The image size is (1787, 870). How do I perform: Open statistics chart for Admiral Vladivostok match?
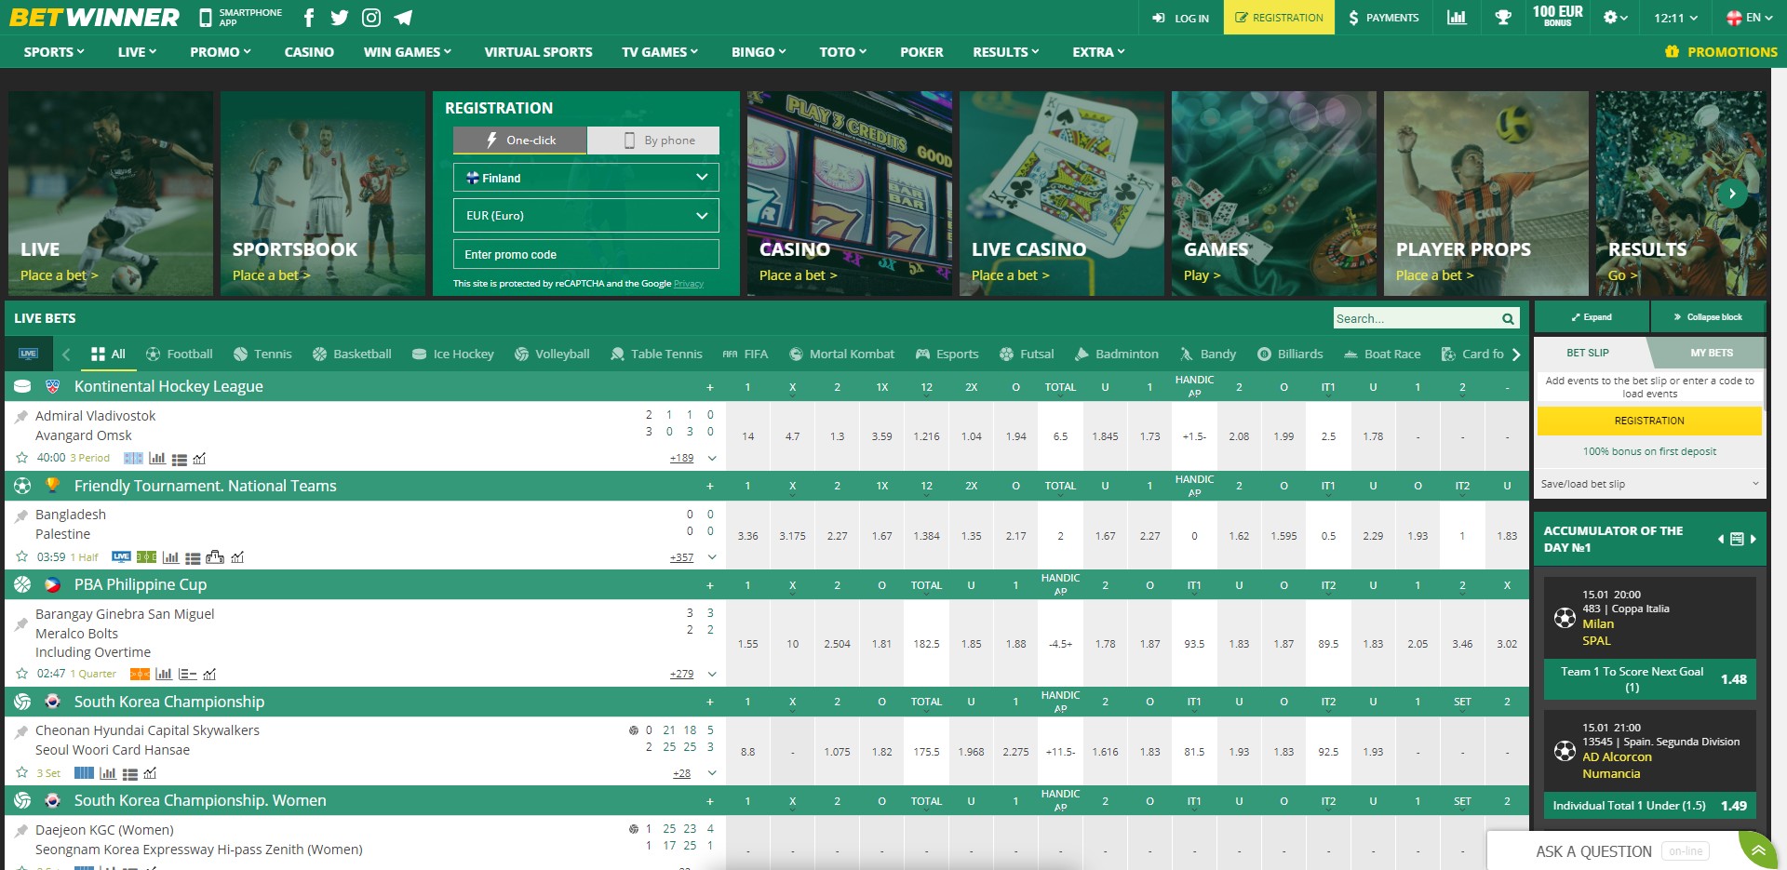[157, 458]
